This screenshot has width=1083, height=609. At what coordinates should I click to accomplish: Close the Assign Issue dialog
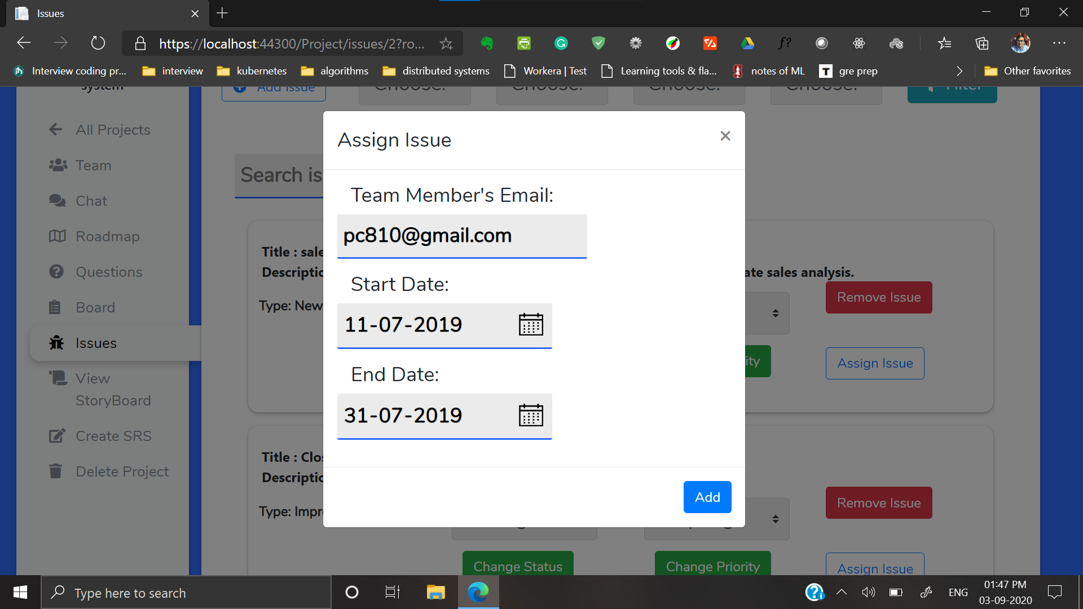coord(725,136)
